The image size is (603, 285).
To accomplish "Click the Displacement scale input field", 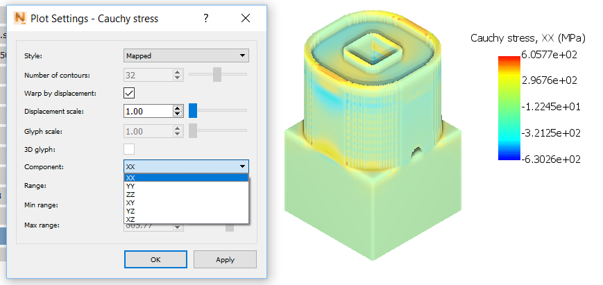I will 148,112.
